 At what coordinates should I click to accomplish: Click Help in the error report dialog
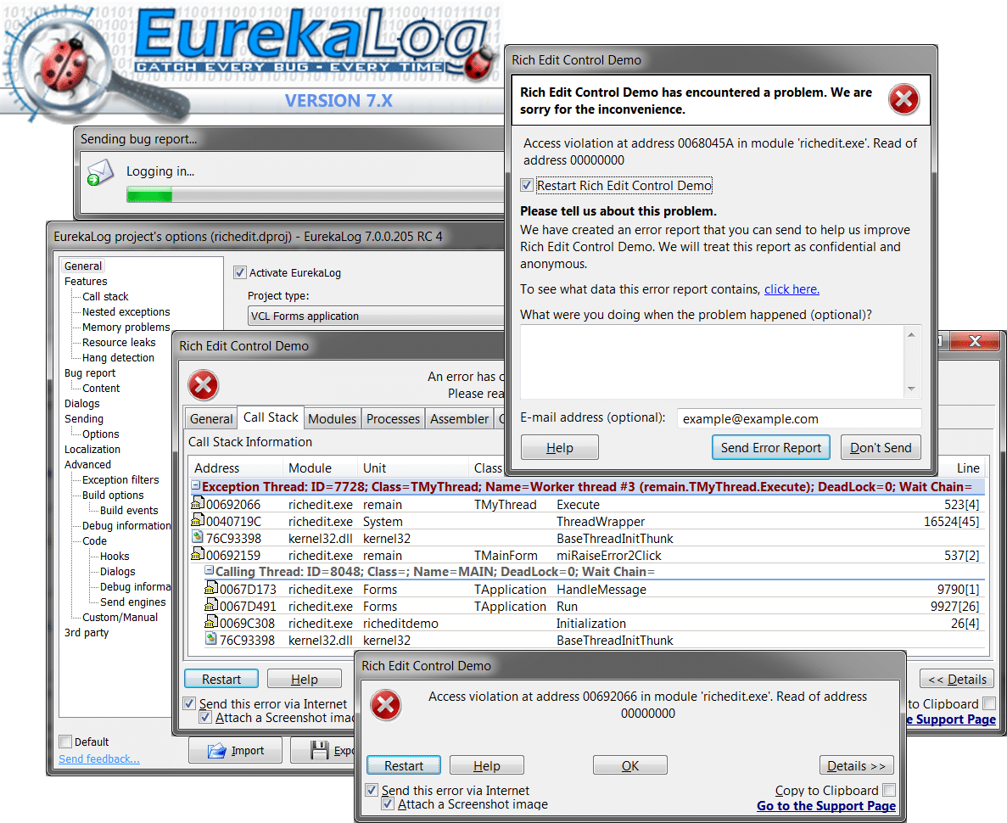559,447
